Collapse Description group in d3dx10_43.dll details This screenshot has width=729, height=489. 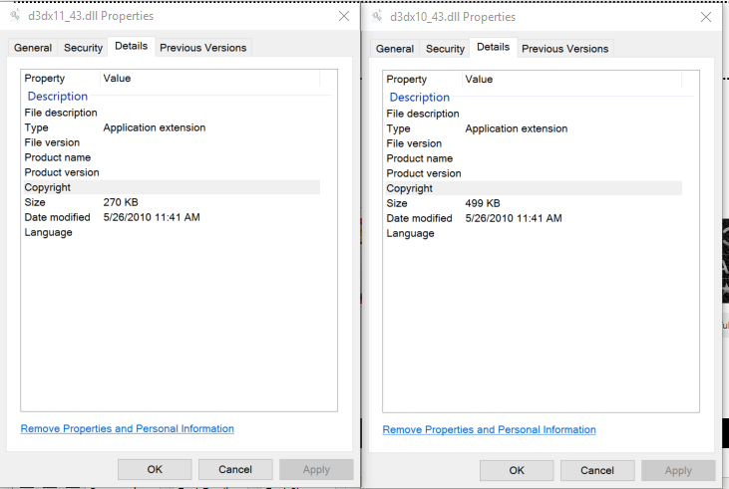click(x=420, y=98)
